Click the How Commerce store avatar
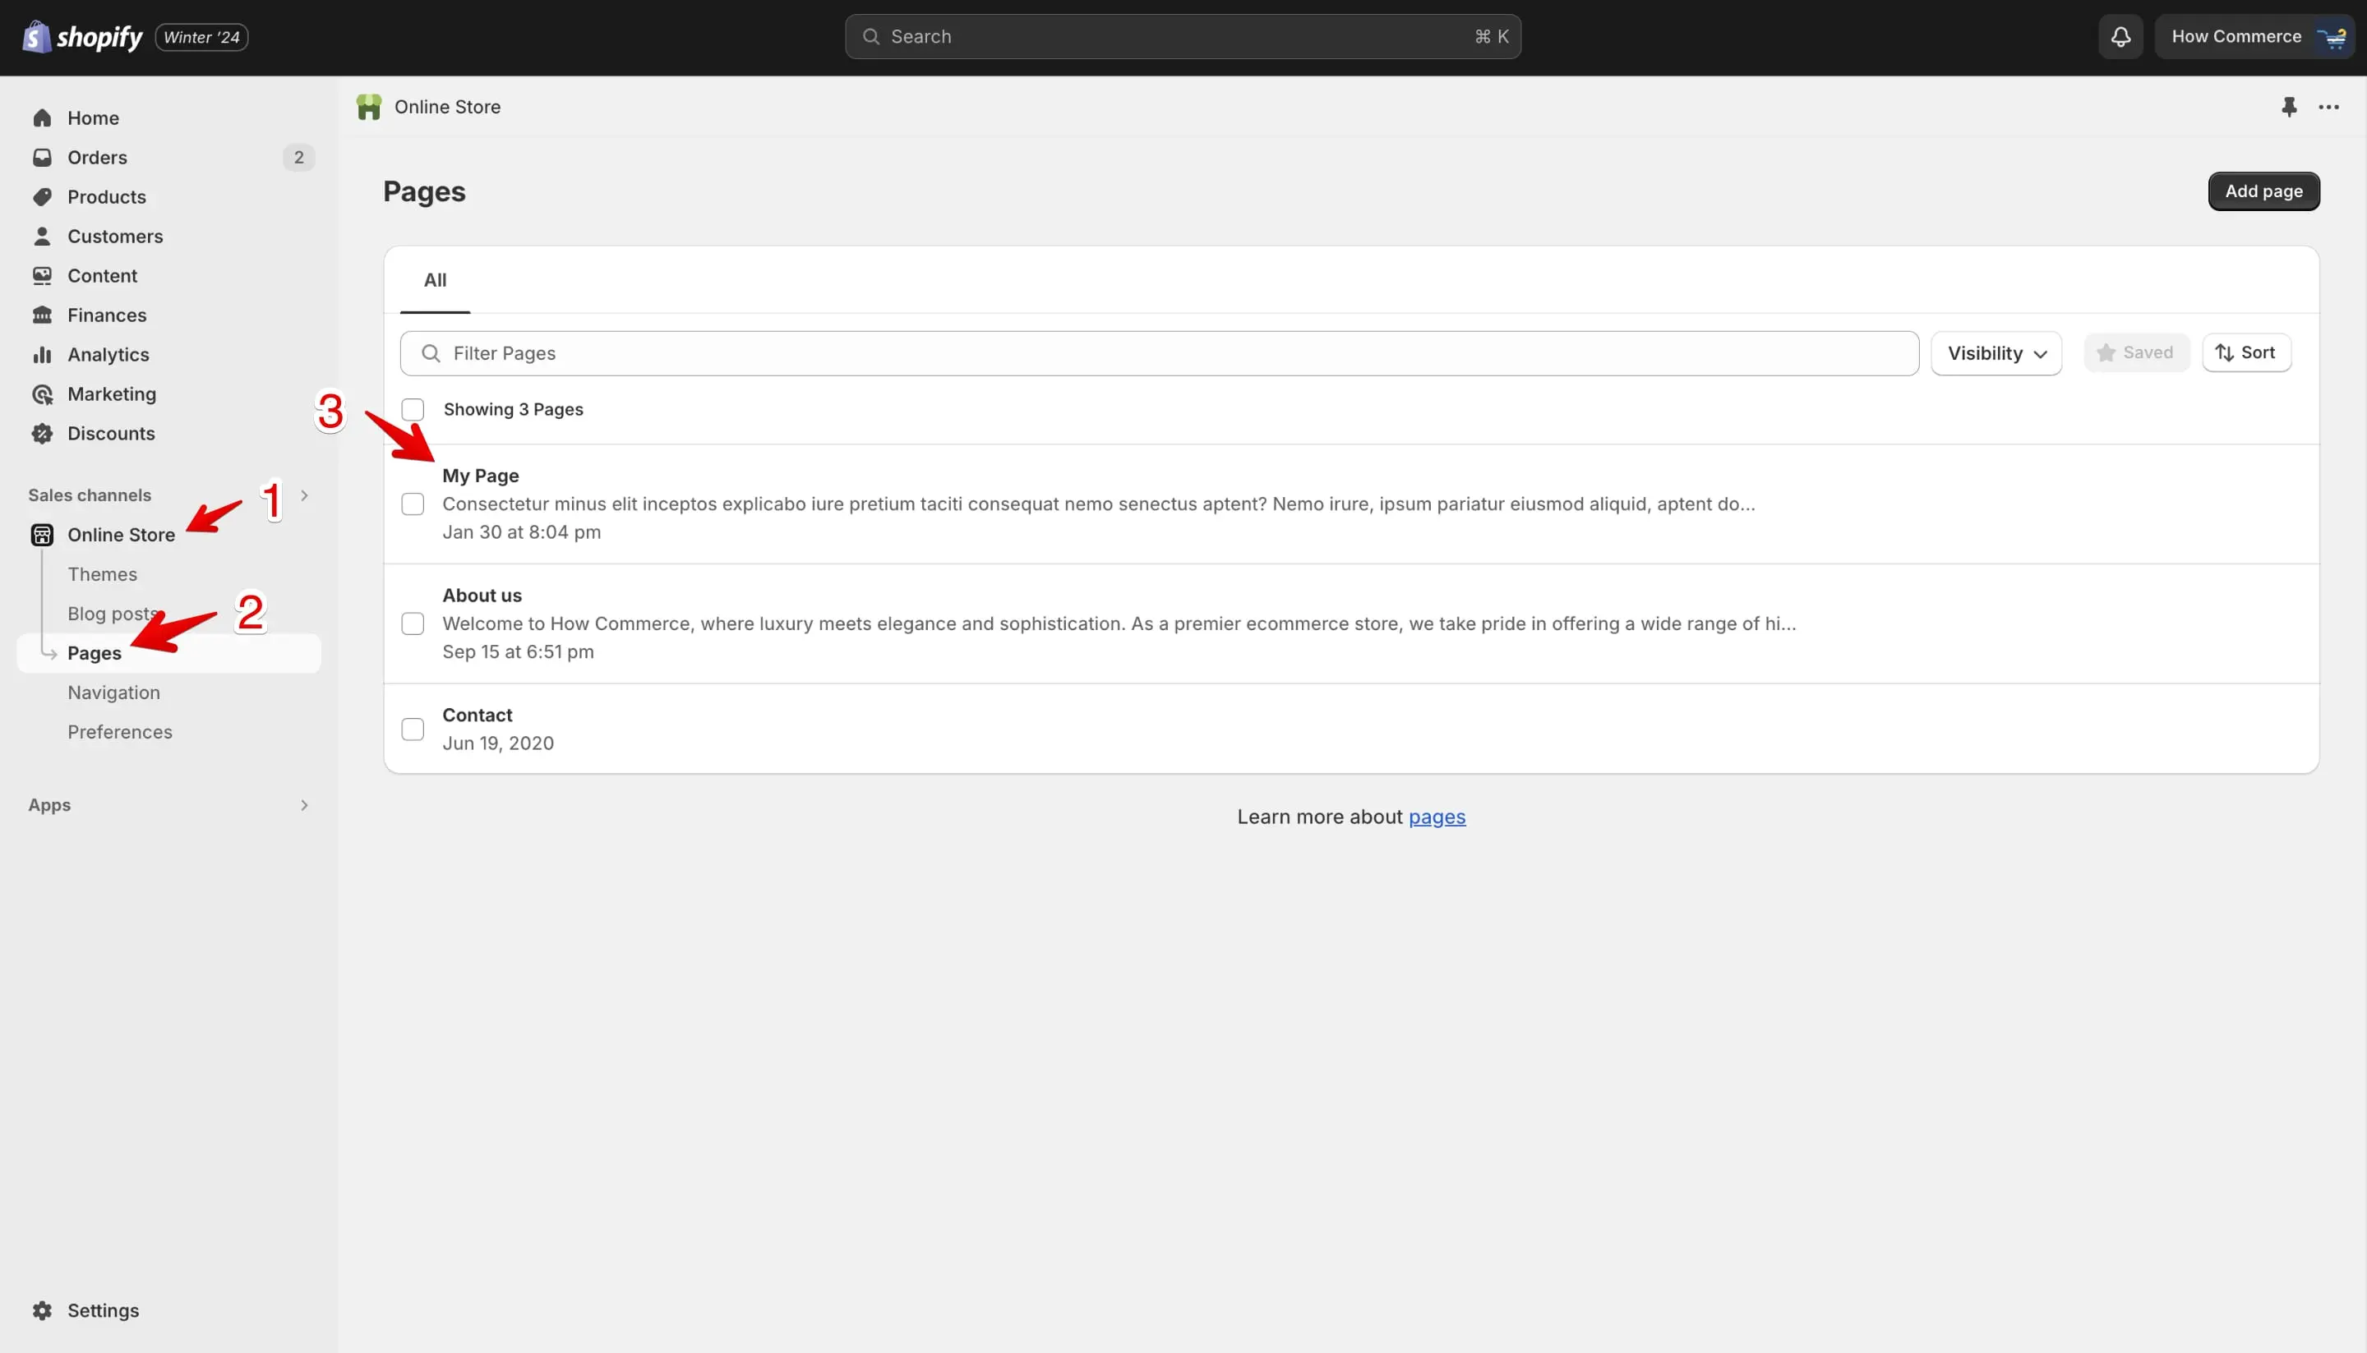 (x=2332, y=37)
